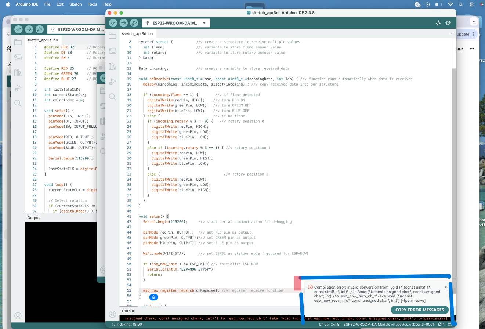Dismiss the compilation error notification

click(446, 287)
